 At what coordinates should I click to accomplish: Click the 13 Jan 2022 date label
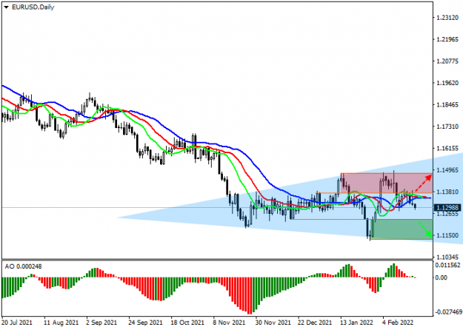(357, 323)
